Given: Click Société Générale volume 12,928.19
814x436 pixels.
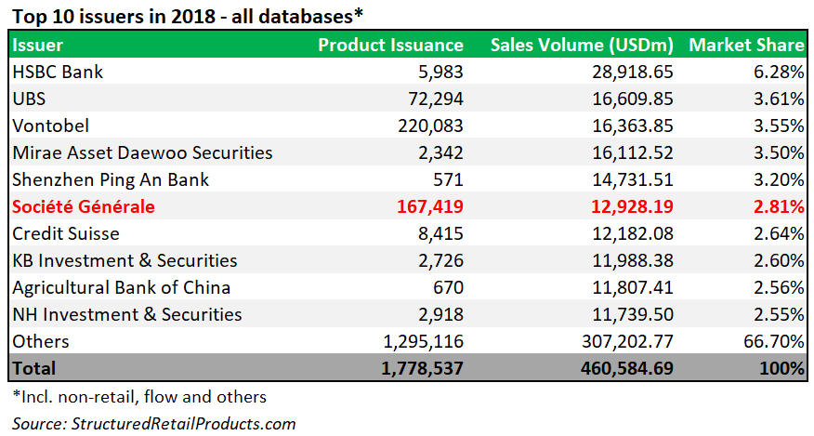Looking at the screenshot, I should click(632, 206).
